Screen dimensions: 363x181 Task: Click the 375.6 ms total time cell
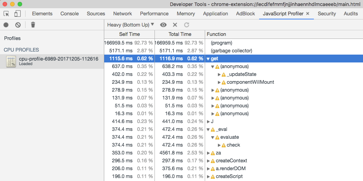point(173,169)
